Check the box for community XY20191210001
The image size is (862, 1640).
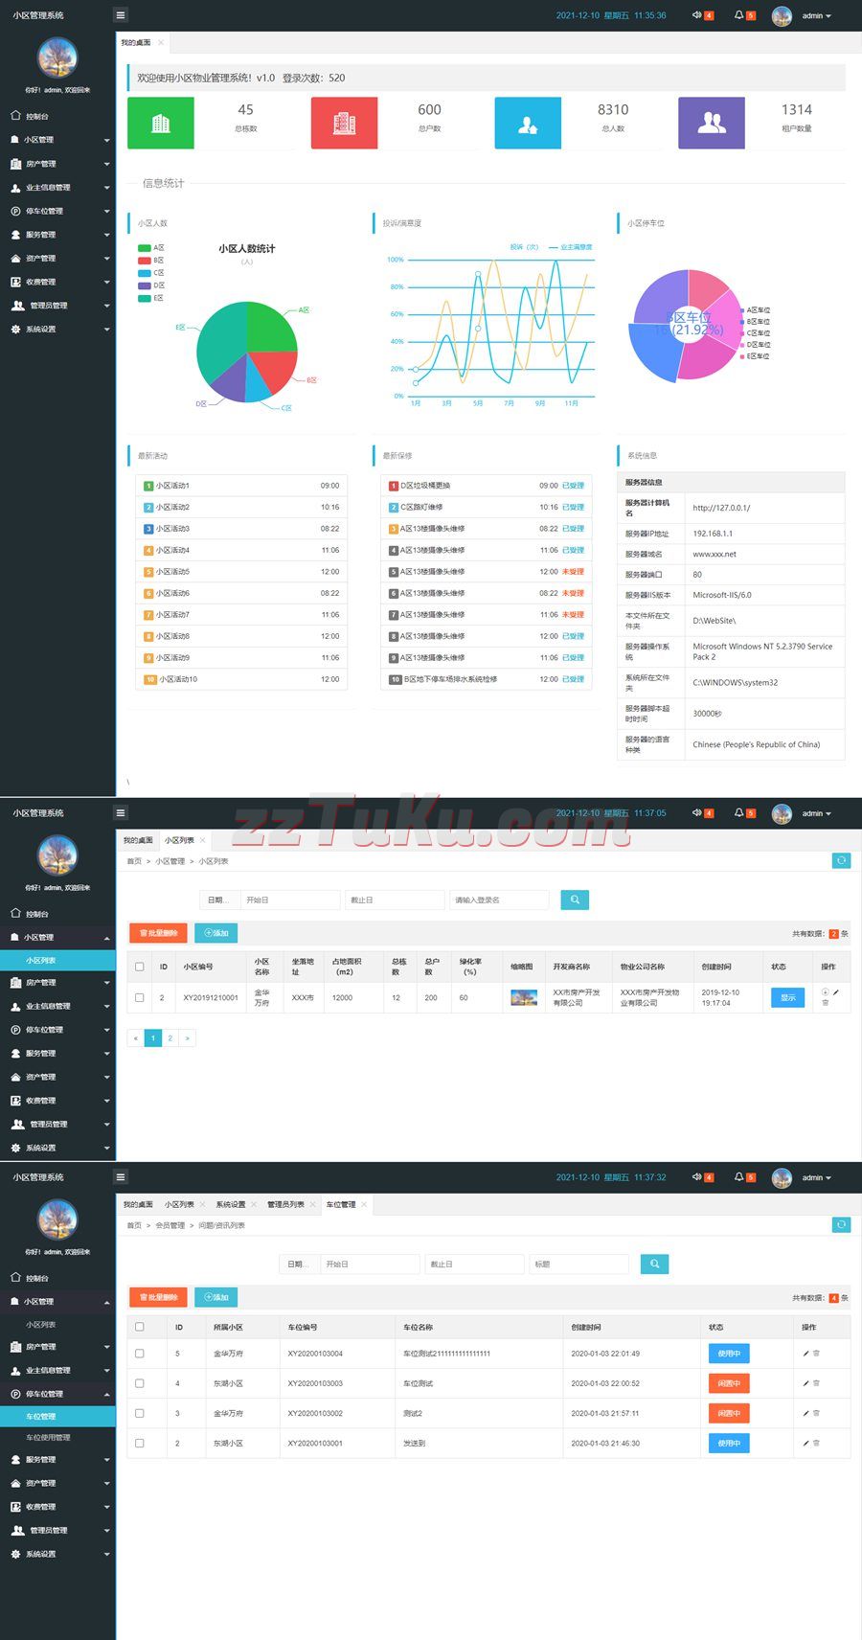140,997
